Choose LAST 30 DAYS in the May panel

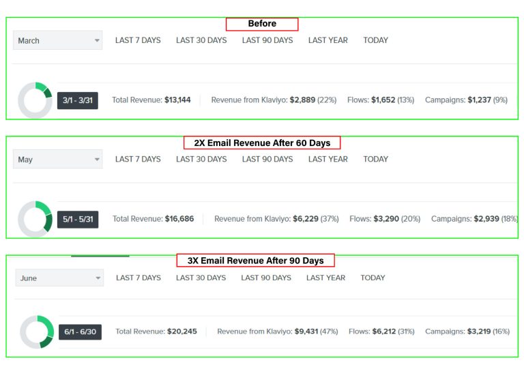tap(201, 159)
